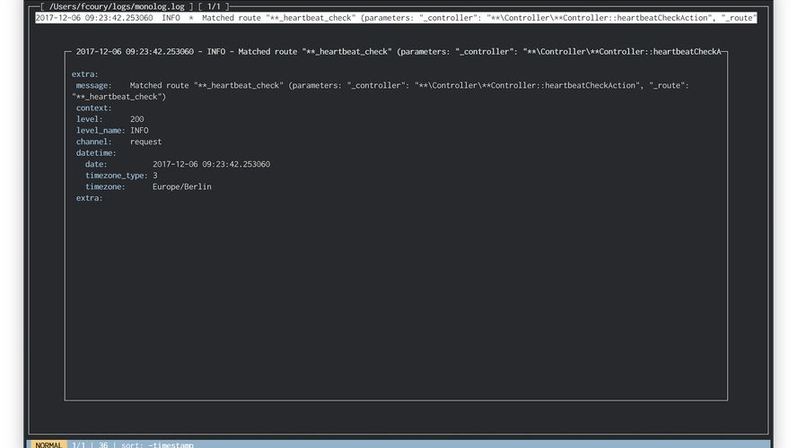The height and width of the screenshot is (448, 797).
Task: Click the sort: -timestamp status label
Action: pyautogui.click(x=158, y=444)
